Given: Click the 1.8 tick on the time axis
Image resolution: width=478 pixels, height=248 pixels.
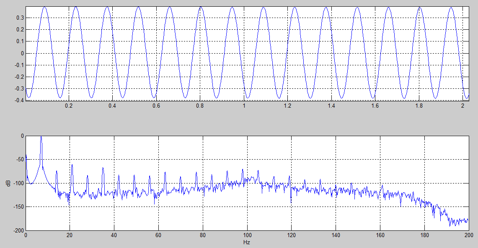Looking at the screenshot, I should coord(419,106).
